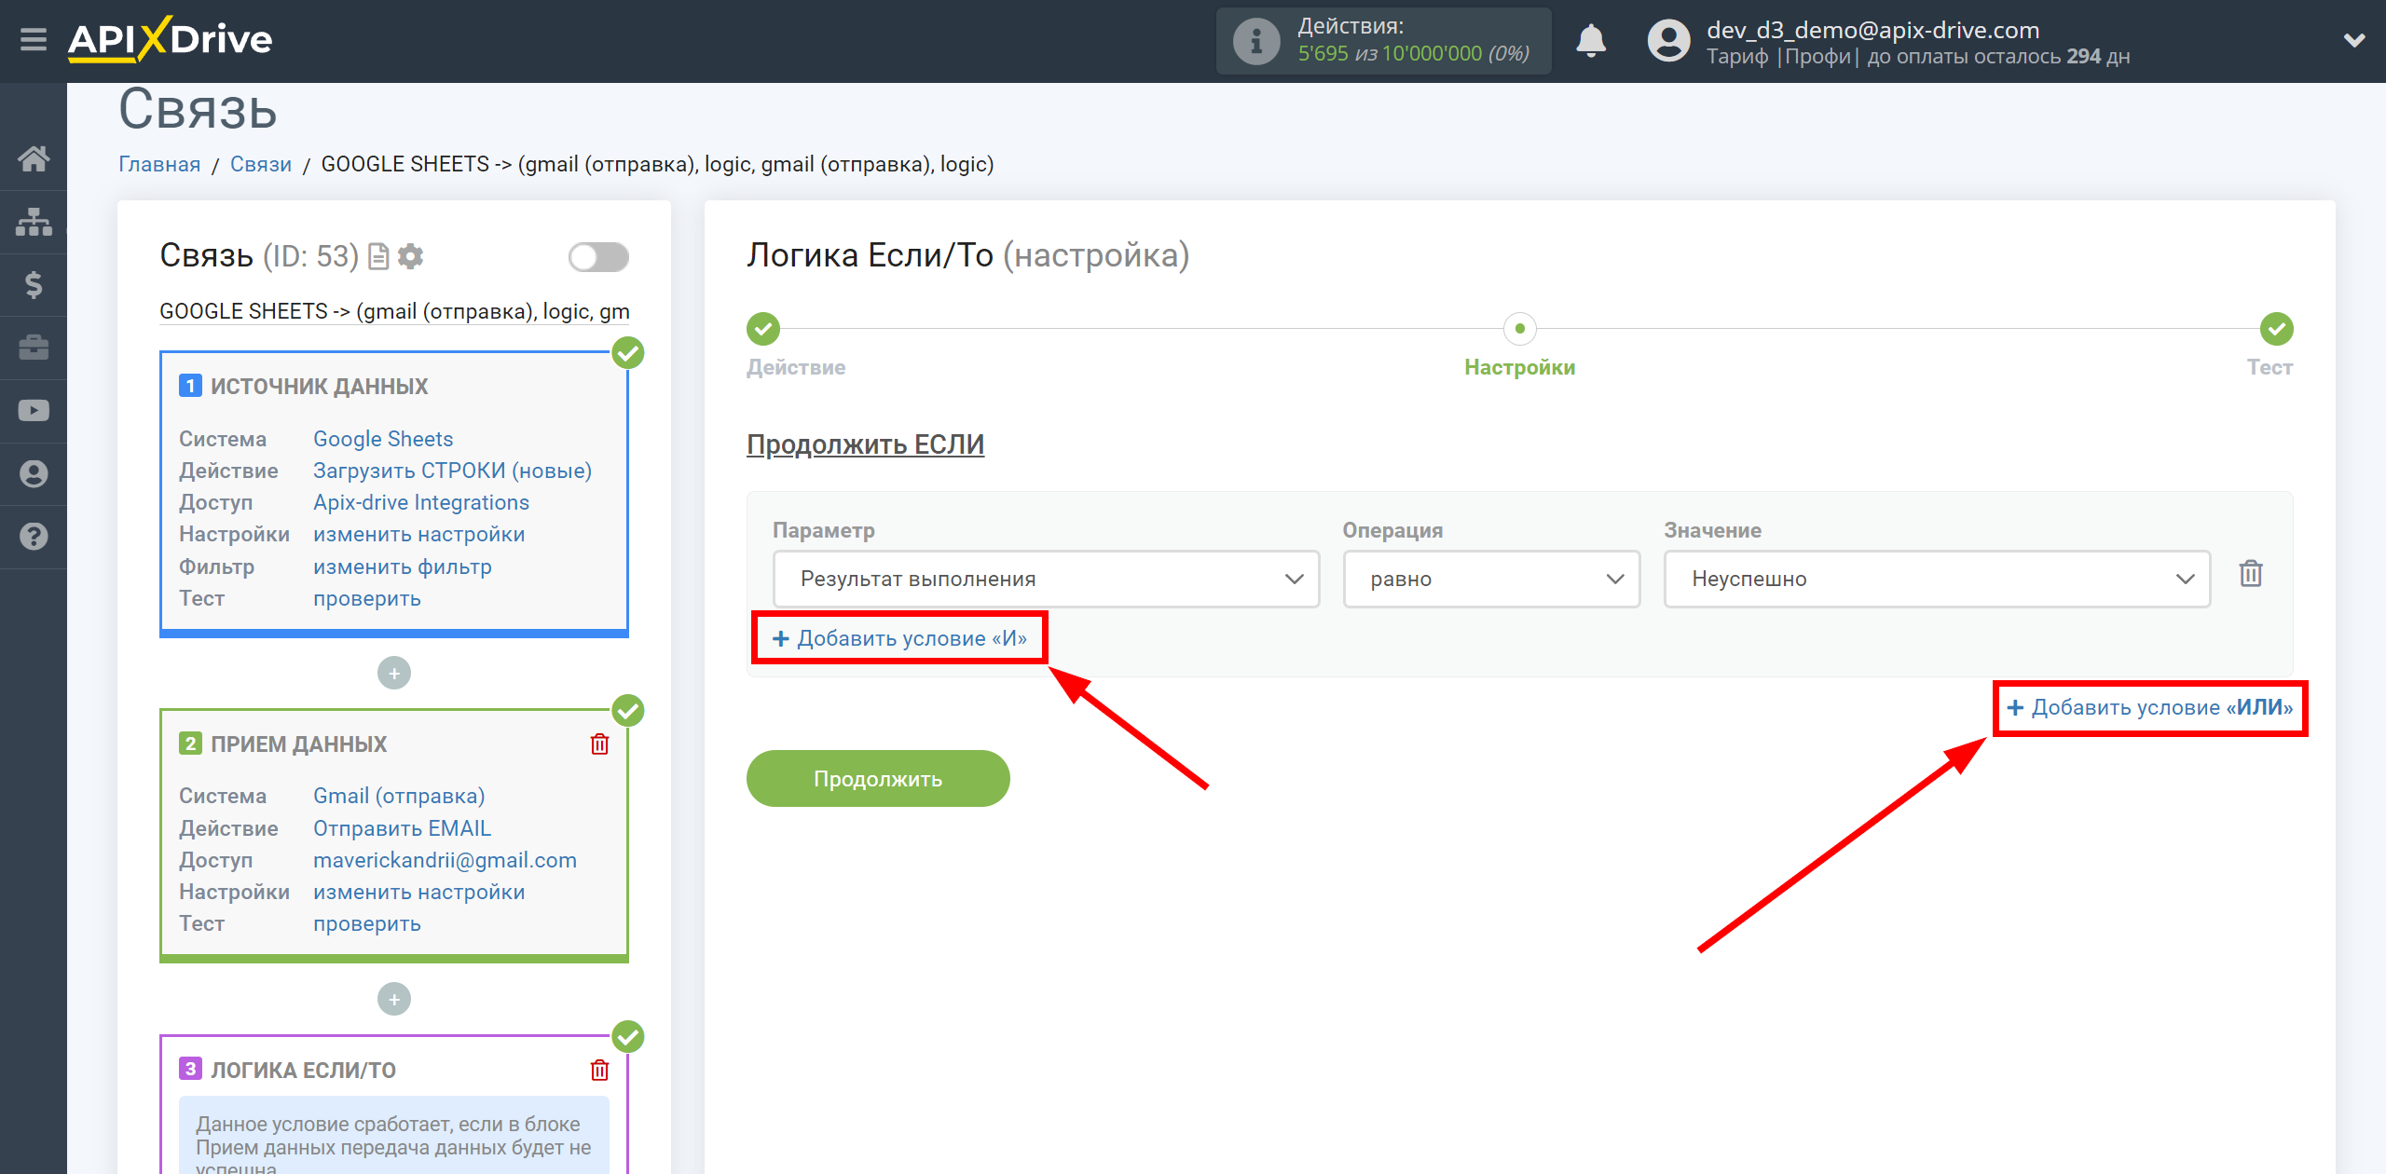
Task: Open the Операция dropdown
Action: coord(1491,579)
